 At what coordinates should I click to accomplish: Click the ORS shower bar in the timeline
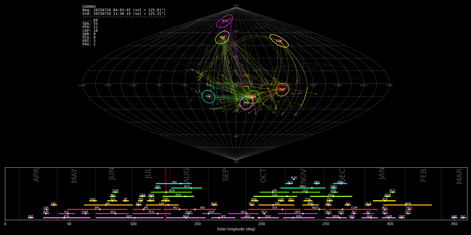317,184
